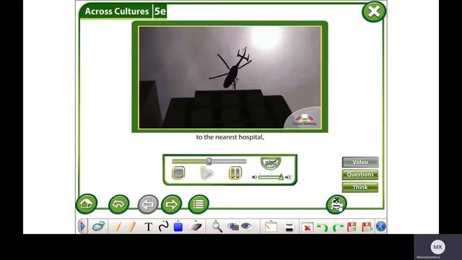462x260 pixels.
Task: Open the Questions tab
Action: [360, 175]
